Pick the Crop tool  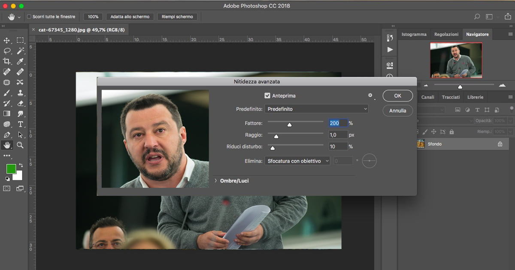pos(6,61)
